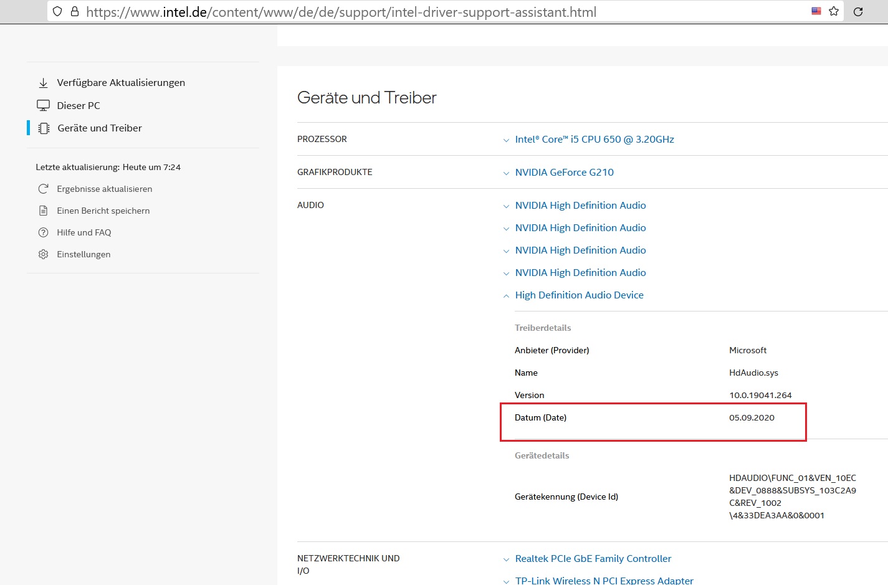This screenshot has width=888, height=585.
Task: Click the driver name HdAudio.sys
Action: (753, 373)
